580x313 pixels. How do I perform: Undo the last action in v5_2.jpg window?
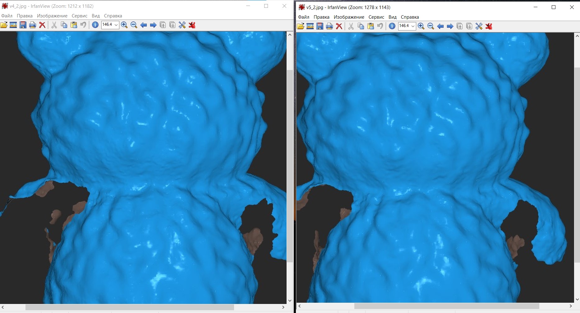click(380, 26)
